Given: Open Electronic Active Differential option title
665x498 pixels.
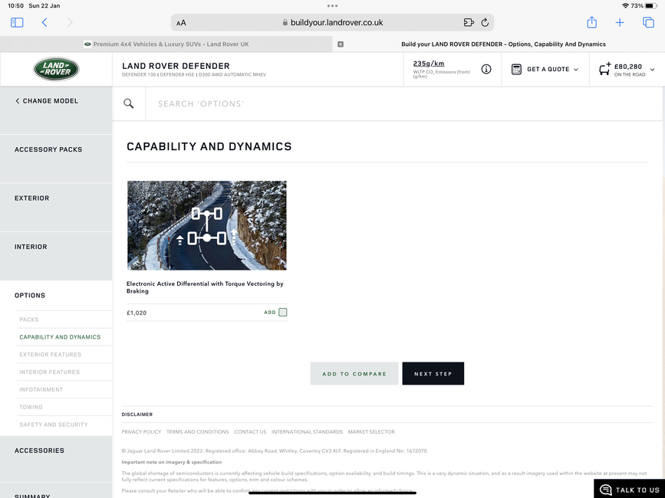Looking at the screenshot, I should [x=205, y=287].
